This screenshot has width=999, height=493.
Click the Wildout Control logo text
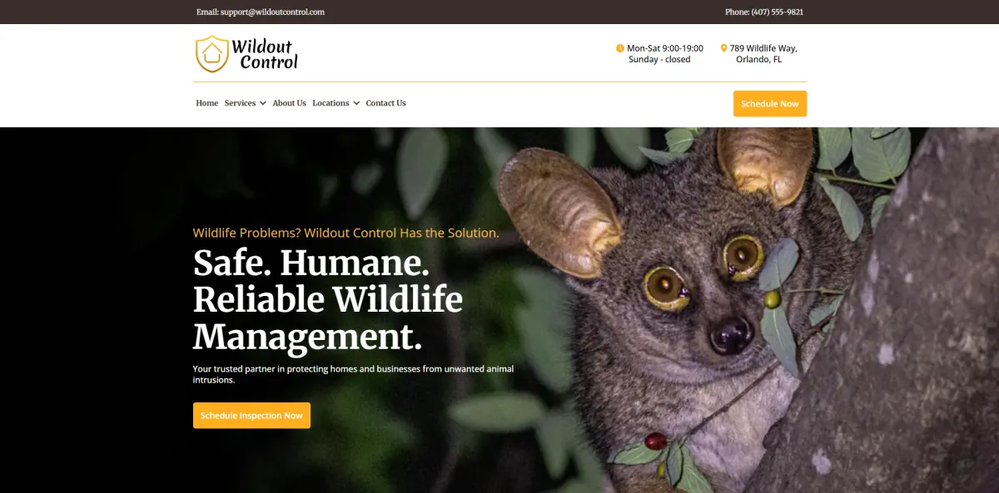click(265, 54)
